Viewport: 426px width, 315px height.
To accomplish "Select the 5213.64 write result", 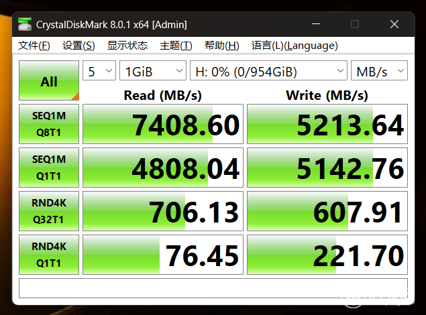I will tap(327, 124).
